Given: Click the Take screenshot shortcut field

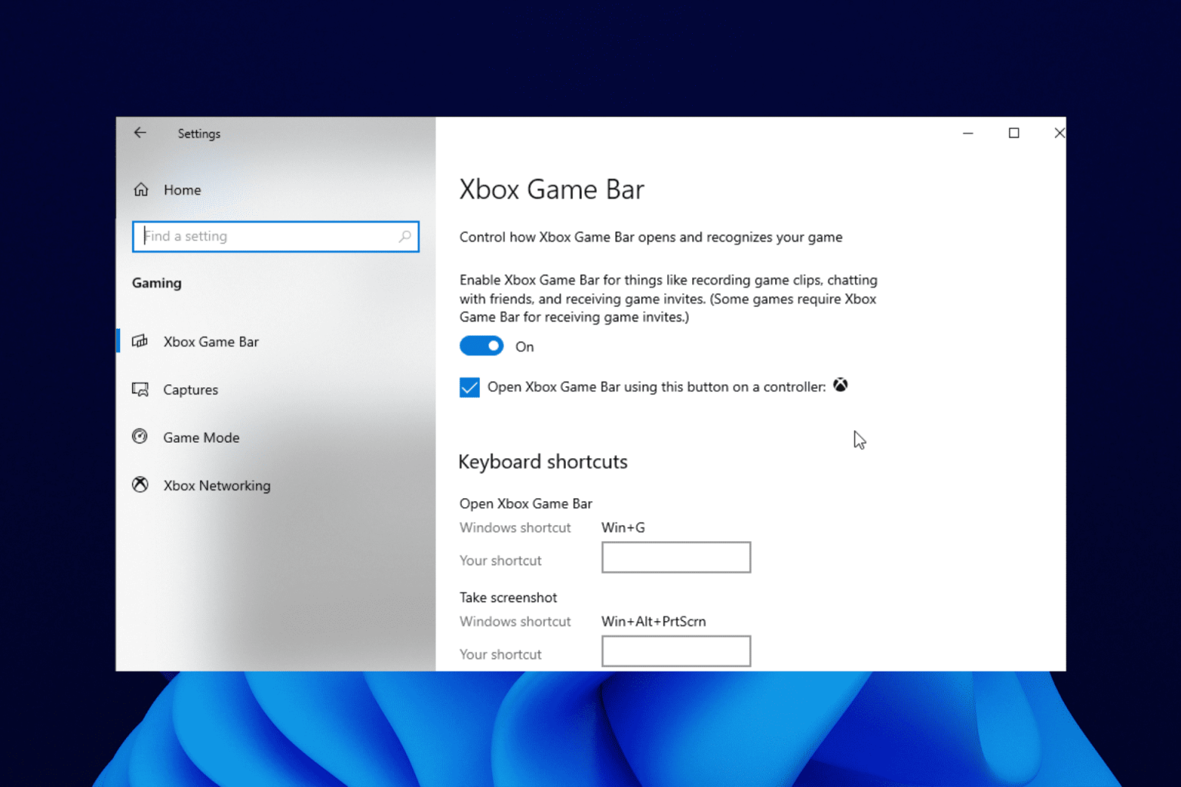Looking at the screenshot, I should coord(676,651).
